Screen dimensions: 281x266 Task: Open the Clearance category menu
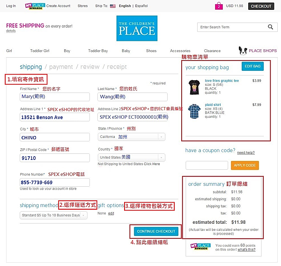coord(212,51)
